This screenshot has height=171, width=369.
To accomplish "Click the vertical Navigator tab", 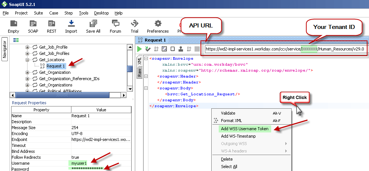I will tap(4, 49).
